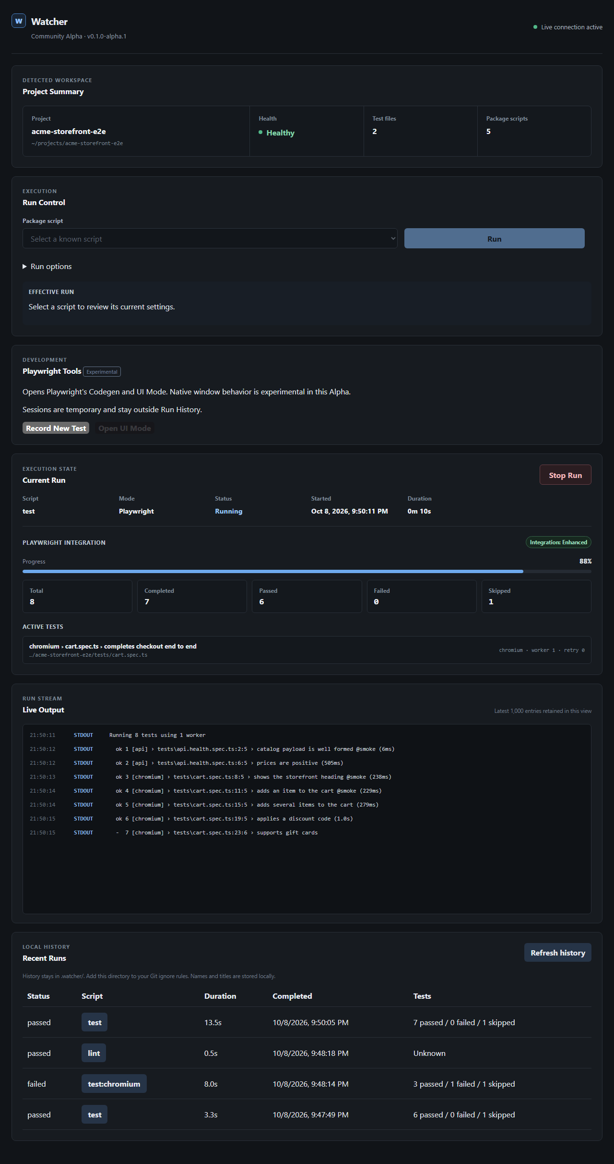Viewport: 614px width, 1164px height.
Task: Click '7 passed / 0 failed / 1 skipped' cell
Action: click(x=464, y=1022)
